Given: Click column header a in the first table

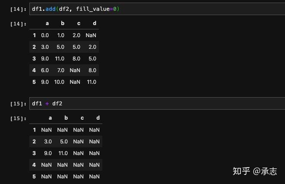Looking at the screenshot, I should tap(47, 23).
